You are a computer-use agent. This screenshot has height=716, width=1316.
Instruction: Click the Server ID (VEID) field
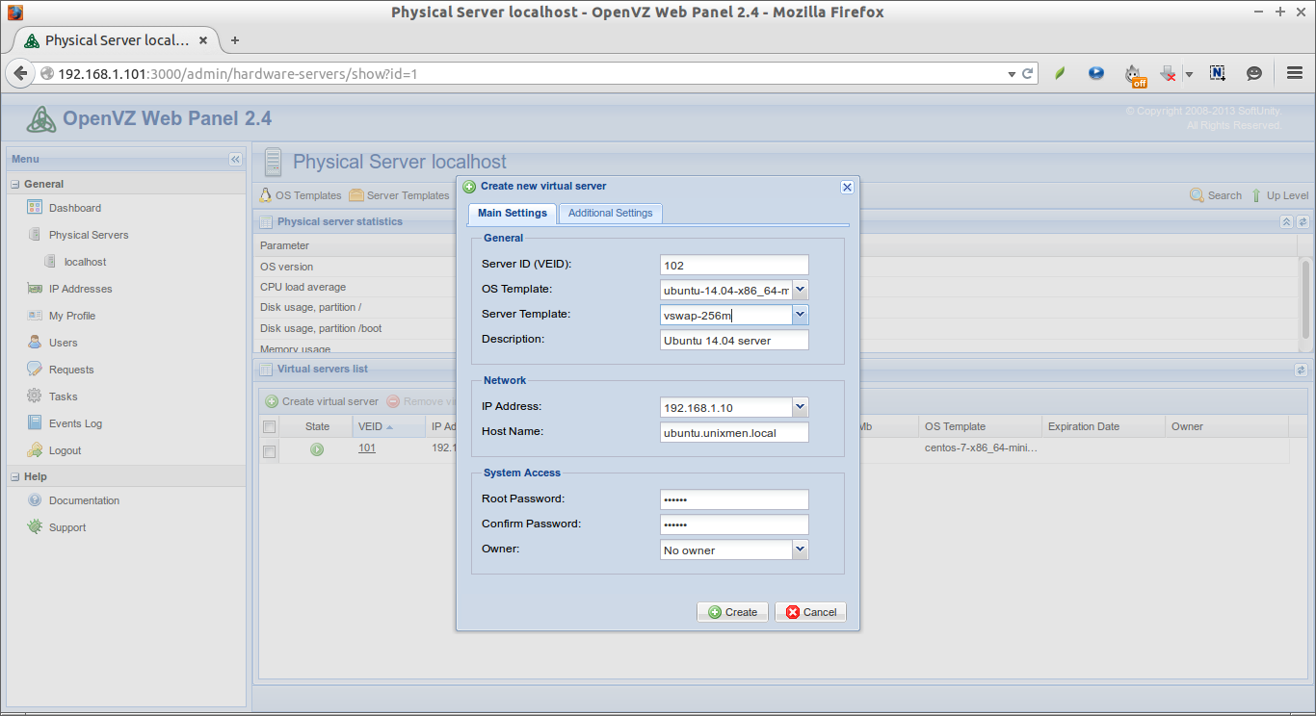[734, 265]
